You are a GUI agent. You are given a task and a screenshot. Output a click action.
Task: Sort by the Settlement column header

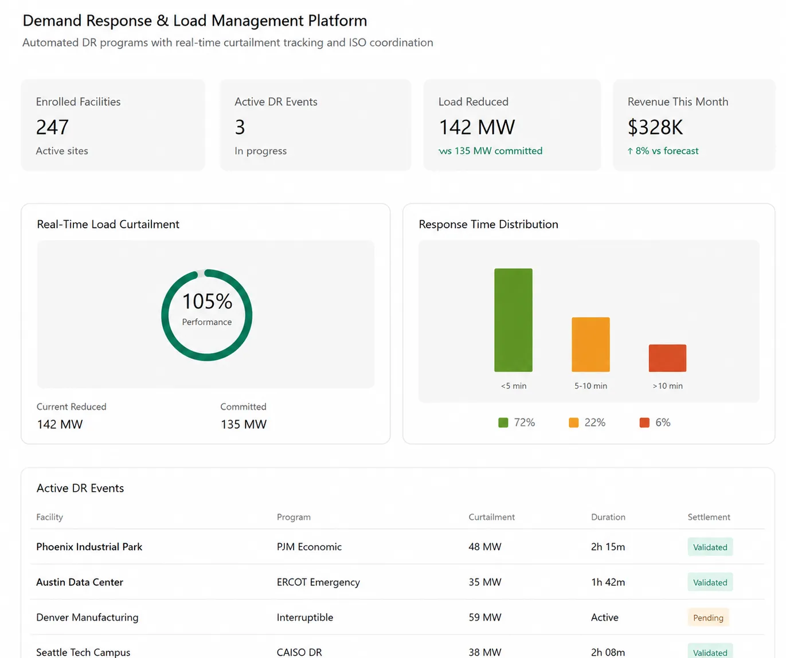tap(709, 517)
